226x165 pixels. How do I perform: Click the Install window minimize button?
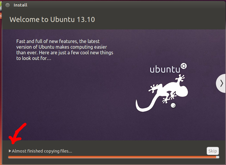tap(7, 5)
